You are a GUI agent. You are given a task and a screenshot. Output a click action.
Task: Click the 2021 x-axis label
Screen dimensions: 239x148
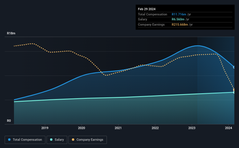(x=118, y=128)
